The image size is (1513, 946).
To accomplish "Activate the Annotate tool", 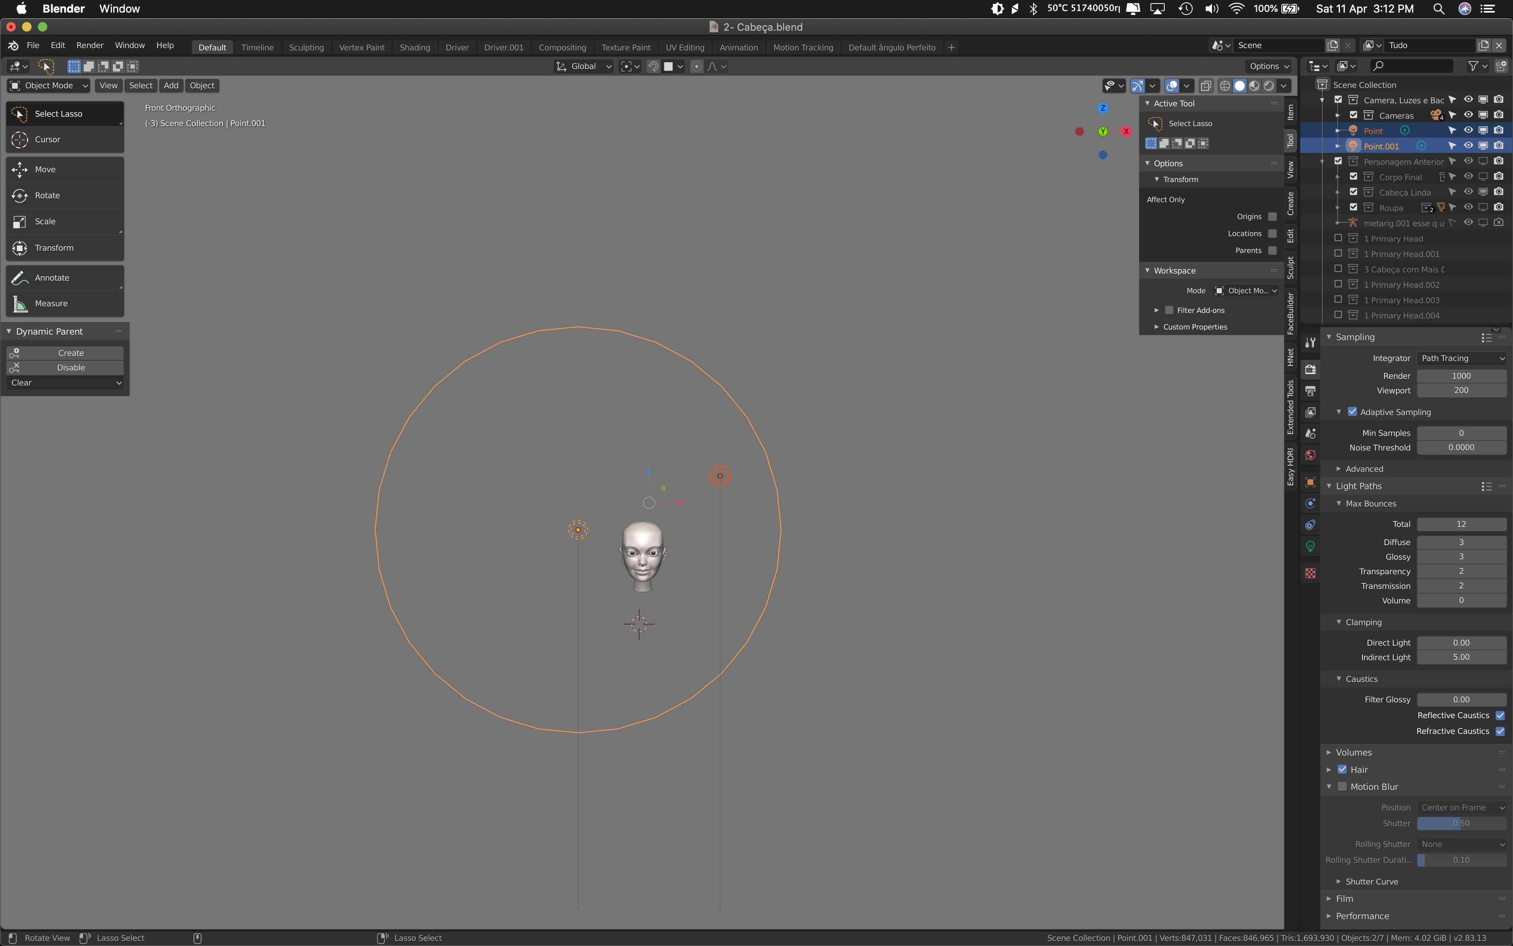I will 65,278.
